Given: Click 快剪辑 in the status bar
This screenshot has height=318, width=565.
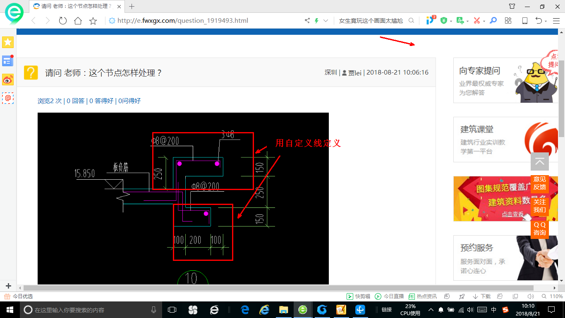Looking at the screenshot, I should pos(358,296).
